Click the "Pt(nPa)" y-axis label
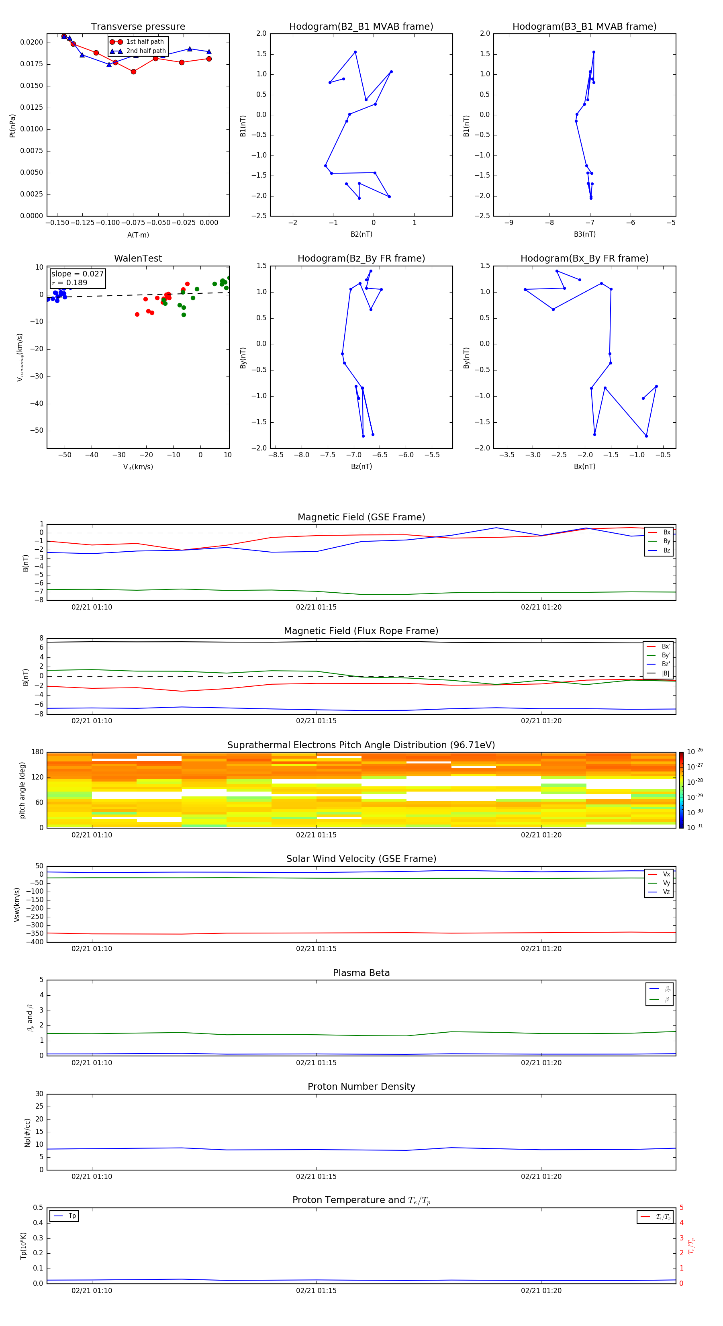The image size is (723, 1326). pyautogui.click(x=12, y=126)
